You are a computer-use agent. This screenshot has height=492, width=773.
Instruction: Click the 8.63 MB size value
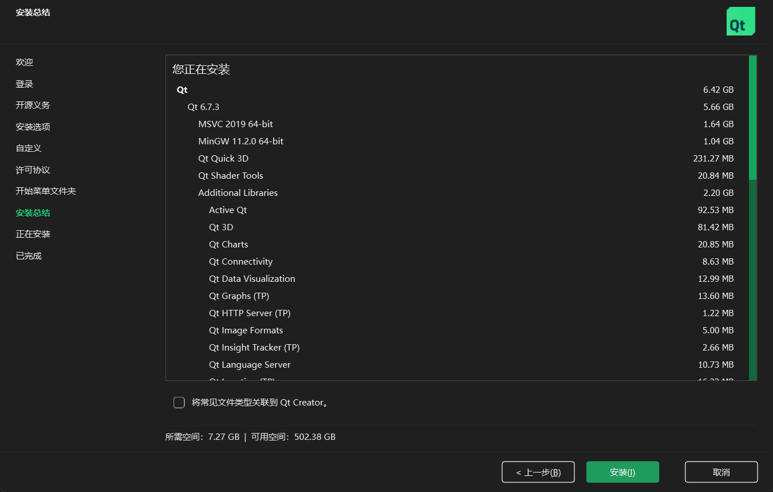718,262
